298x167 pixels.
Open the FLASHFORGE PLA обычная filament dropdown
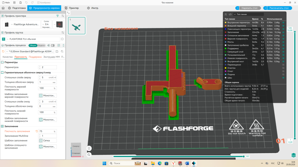coord(33,39)
